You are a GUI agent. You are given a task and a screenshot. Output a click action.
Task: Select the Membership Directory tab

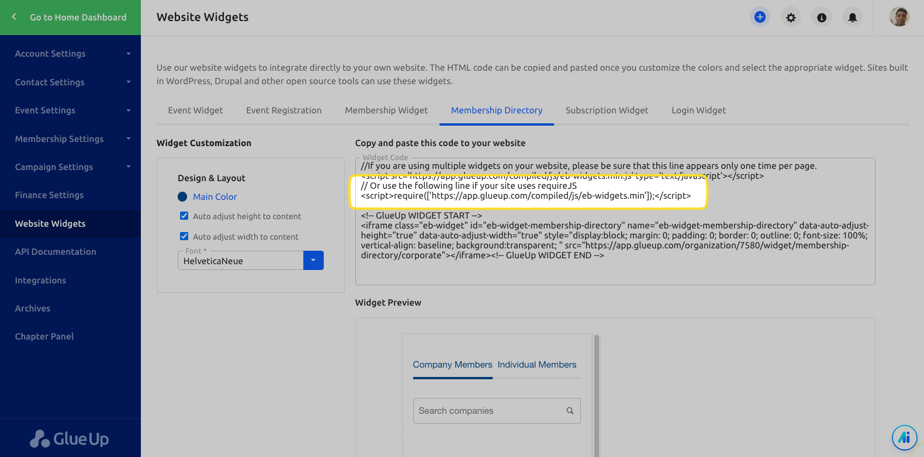(x=497, y=110)
